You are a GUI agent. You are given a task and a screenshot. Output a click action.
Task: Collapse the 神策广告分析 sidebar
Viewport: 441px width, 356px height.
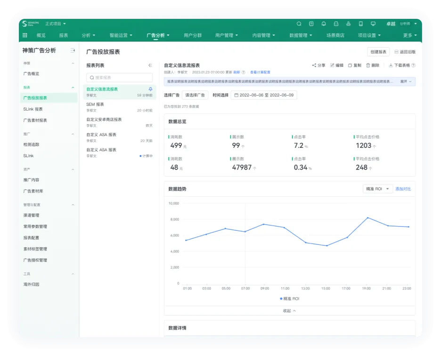click(x=73, y=50)
